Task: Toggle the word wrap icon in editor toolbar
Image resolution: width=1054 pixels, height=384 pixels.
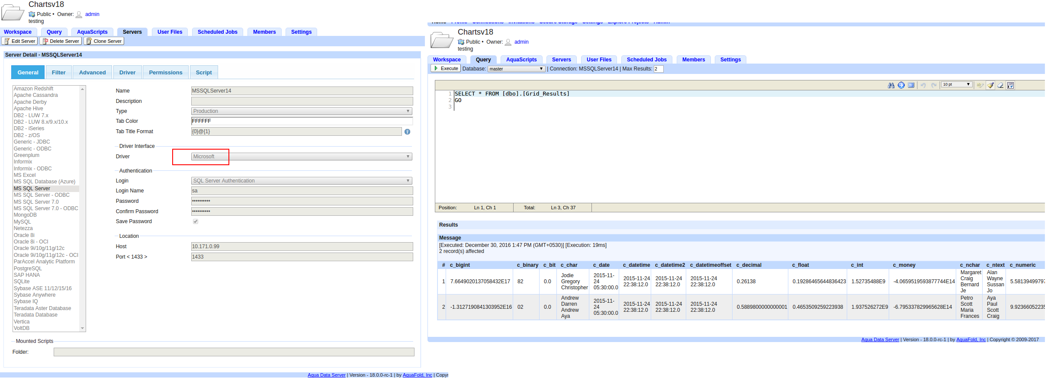Action: click(x=1011, y=85)
